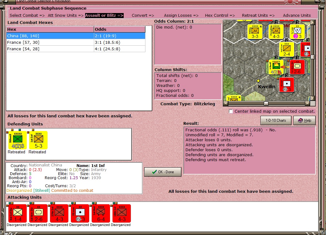Click the 3:1 (18.5:6) odds cell

120,42
